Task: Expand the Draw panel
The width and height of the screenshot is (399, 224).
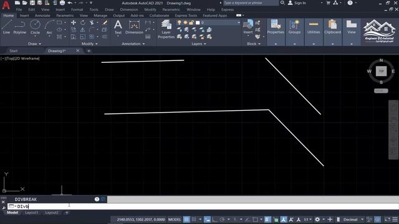Action: tap(34, 44)
